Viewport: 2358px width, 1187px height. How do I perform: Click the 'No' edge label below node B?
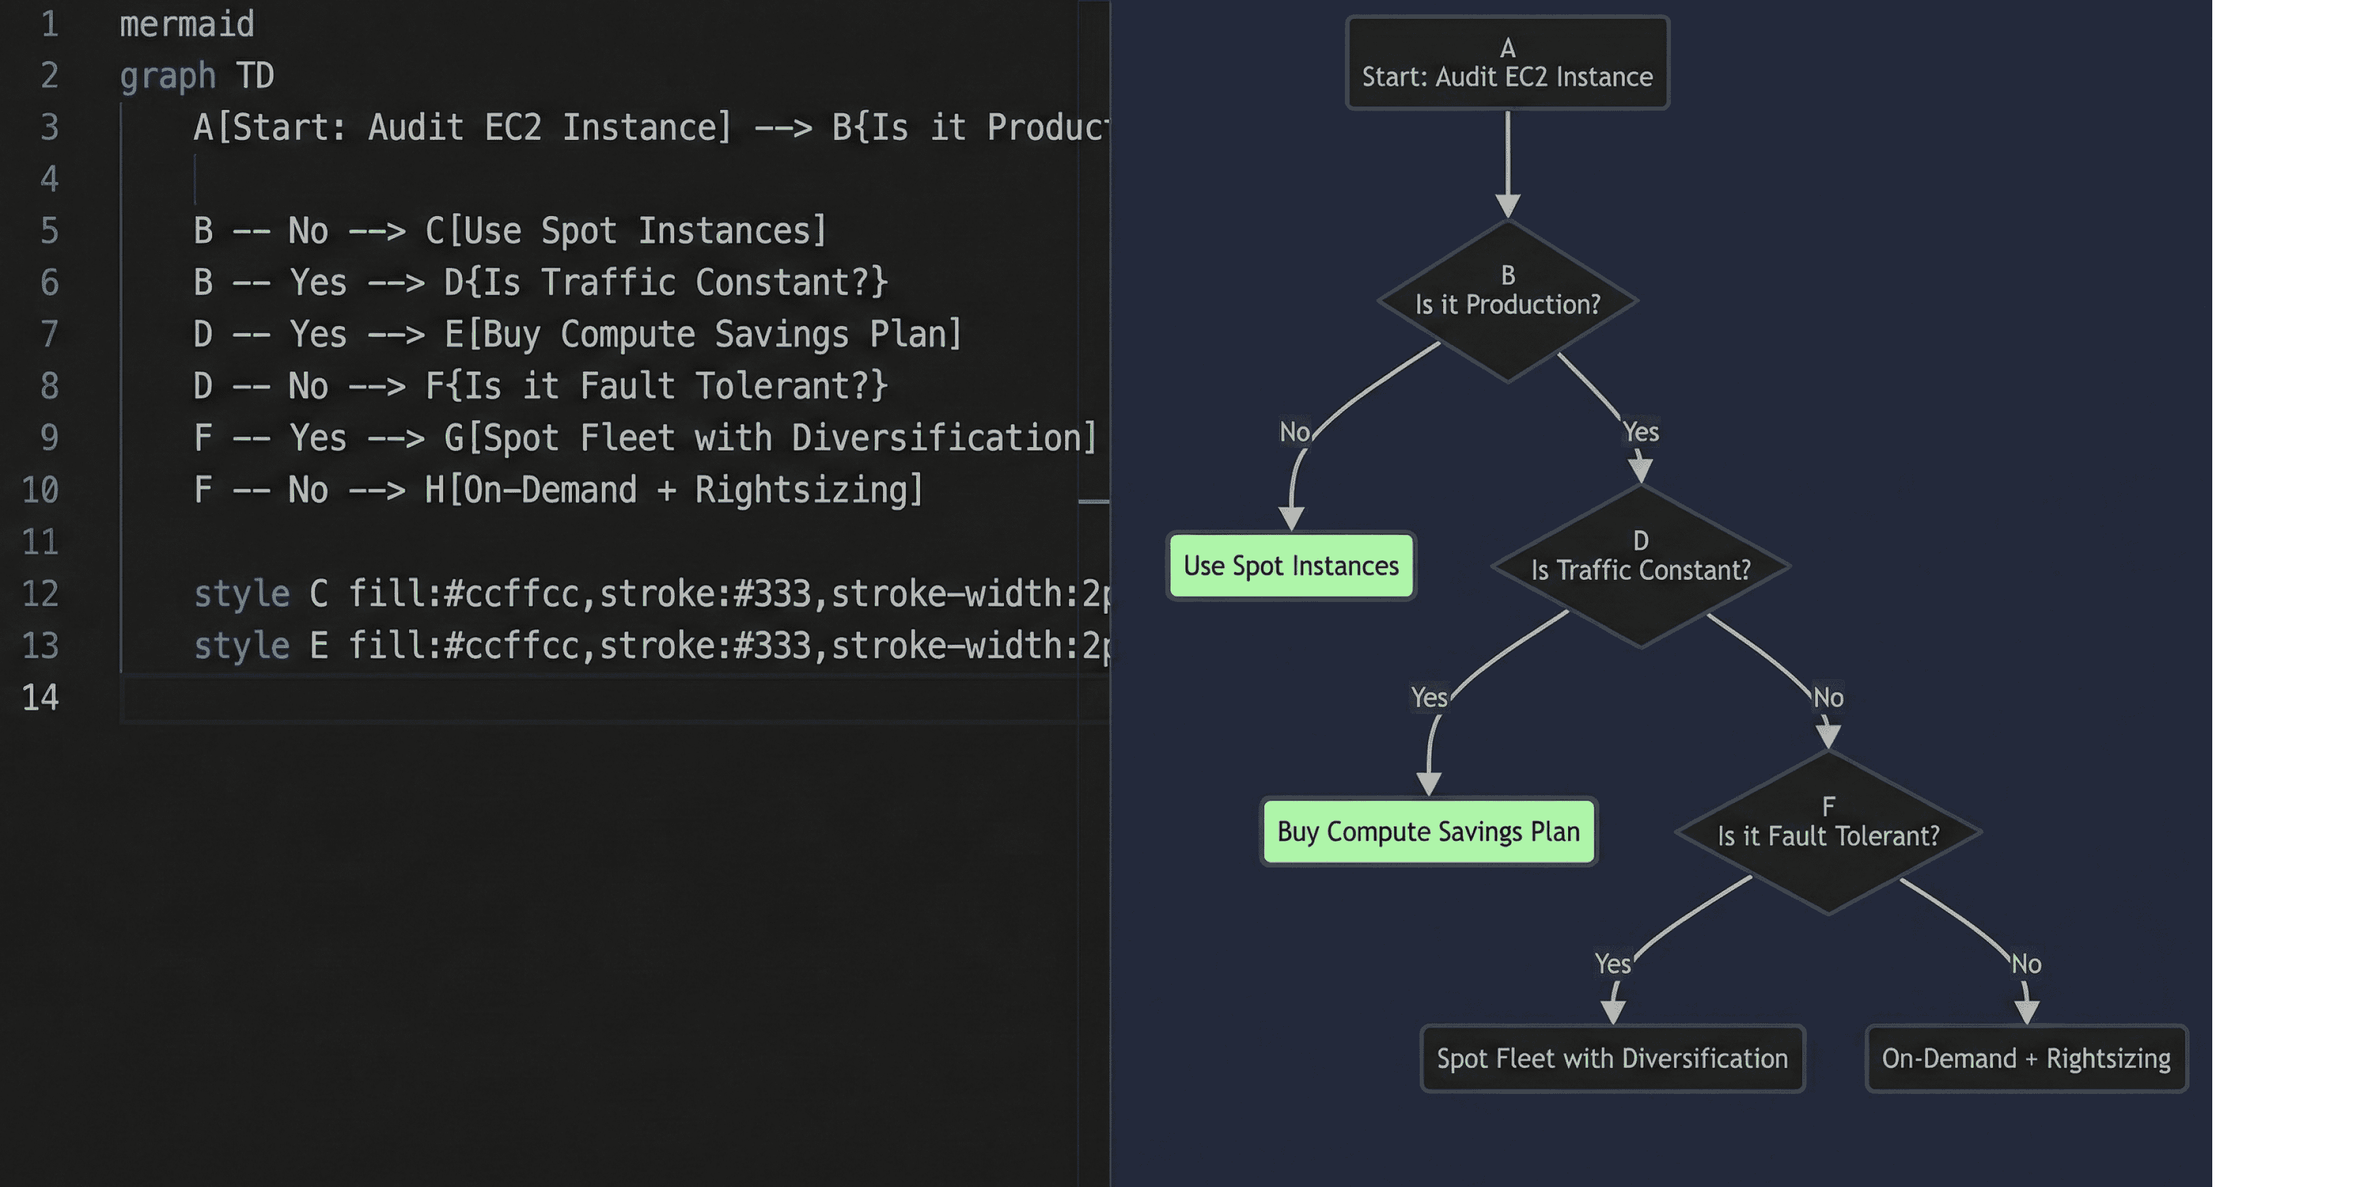point(1294,431)
